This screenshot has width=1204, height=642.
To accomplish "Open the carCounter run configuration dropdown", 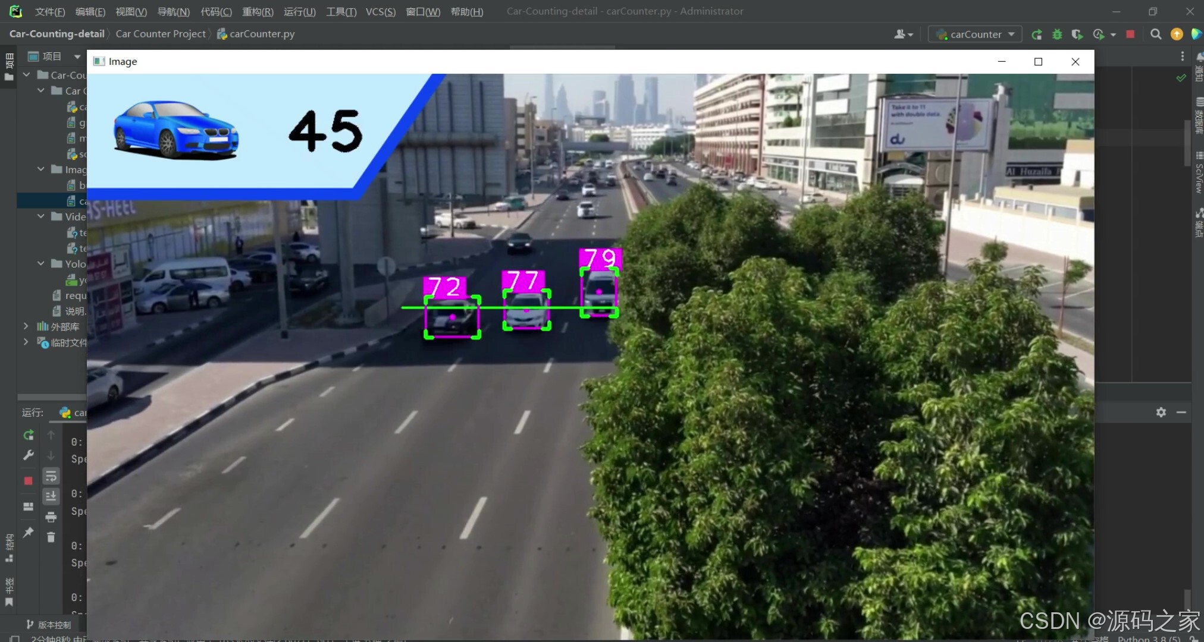I will pos(975,34).
